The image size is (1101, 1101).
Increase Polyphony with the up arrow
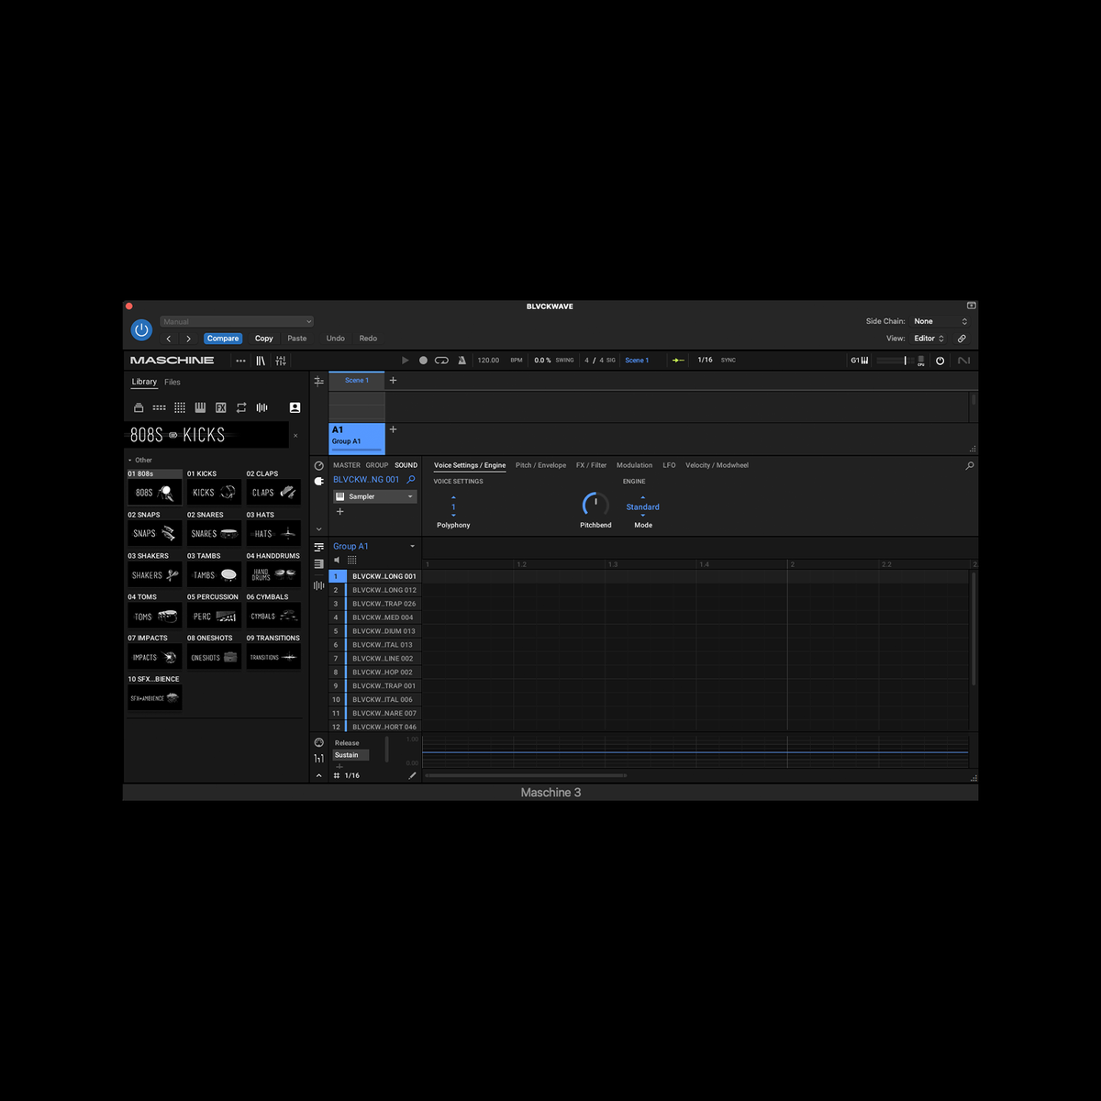click(x=453, y=498)
